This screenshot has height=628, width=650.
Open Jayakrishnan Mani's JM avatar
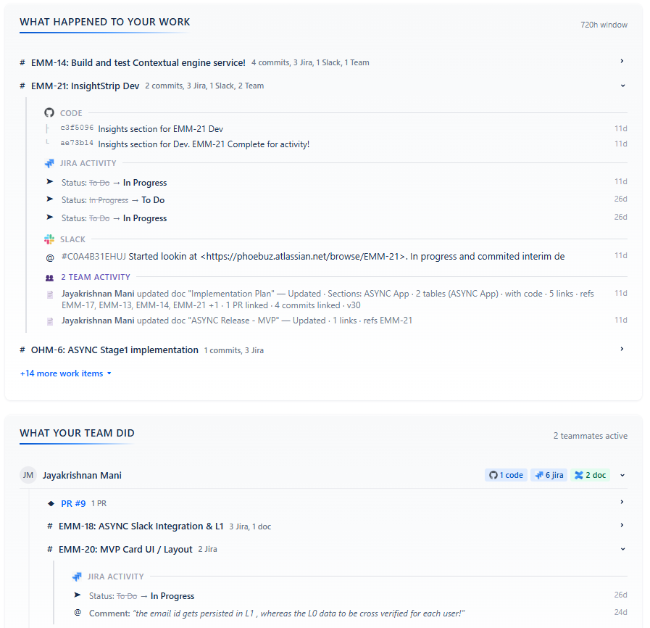coord(28,474)
